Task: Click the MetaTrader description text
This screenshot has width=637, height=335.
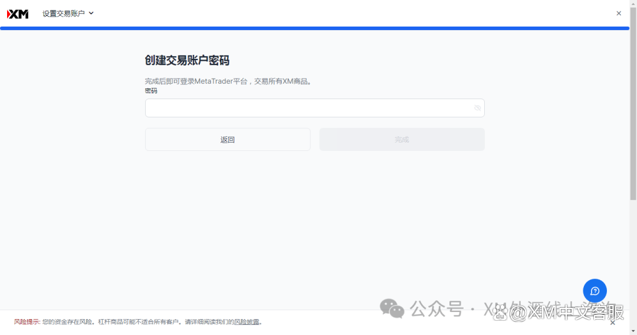Action: point(229,81)
